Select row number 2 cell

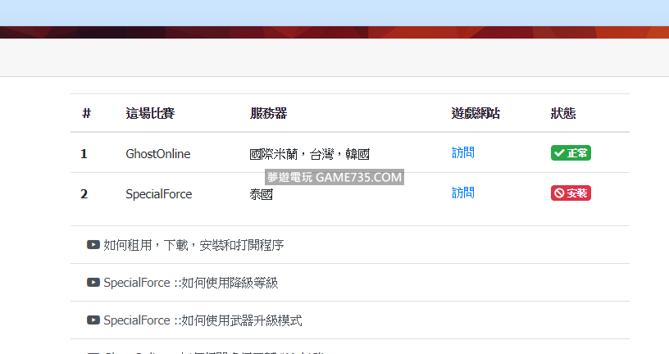point(84,194)
